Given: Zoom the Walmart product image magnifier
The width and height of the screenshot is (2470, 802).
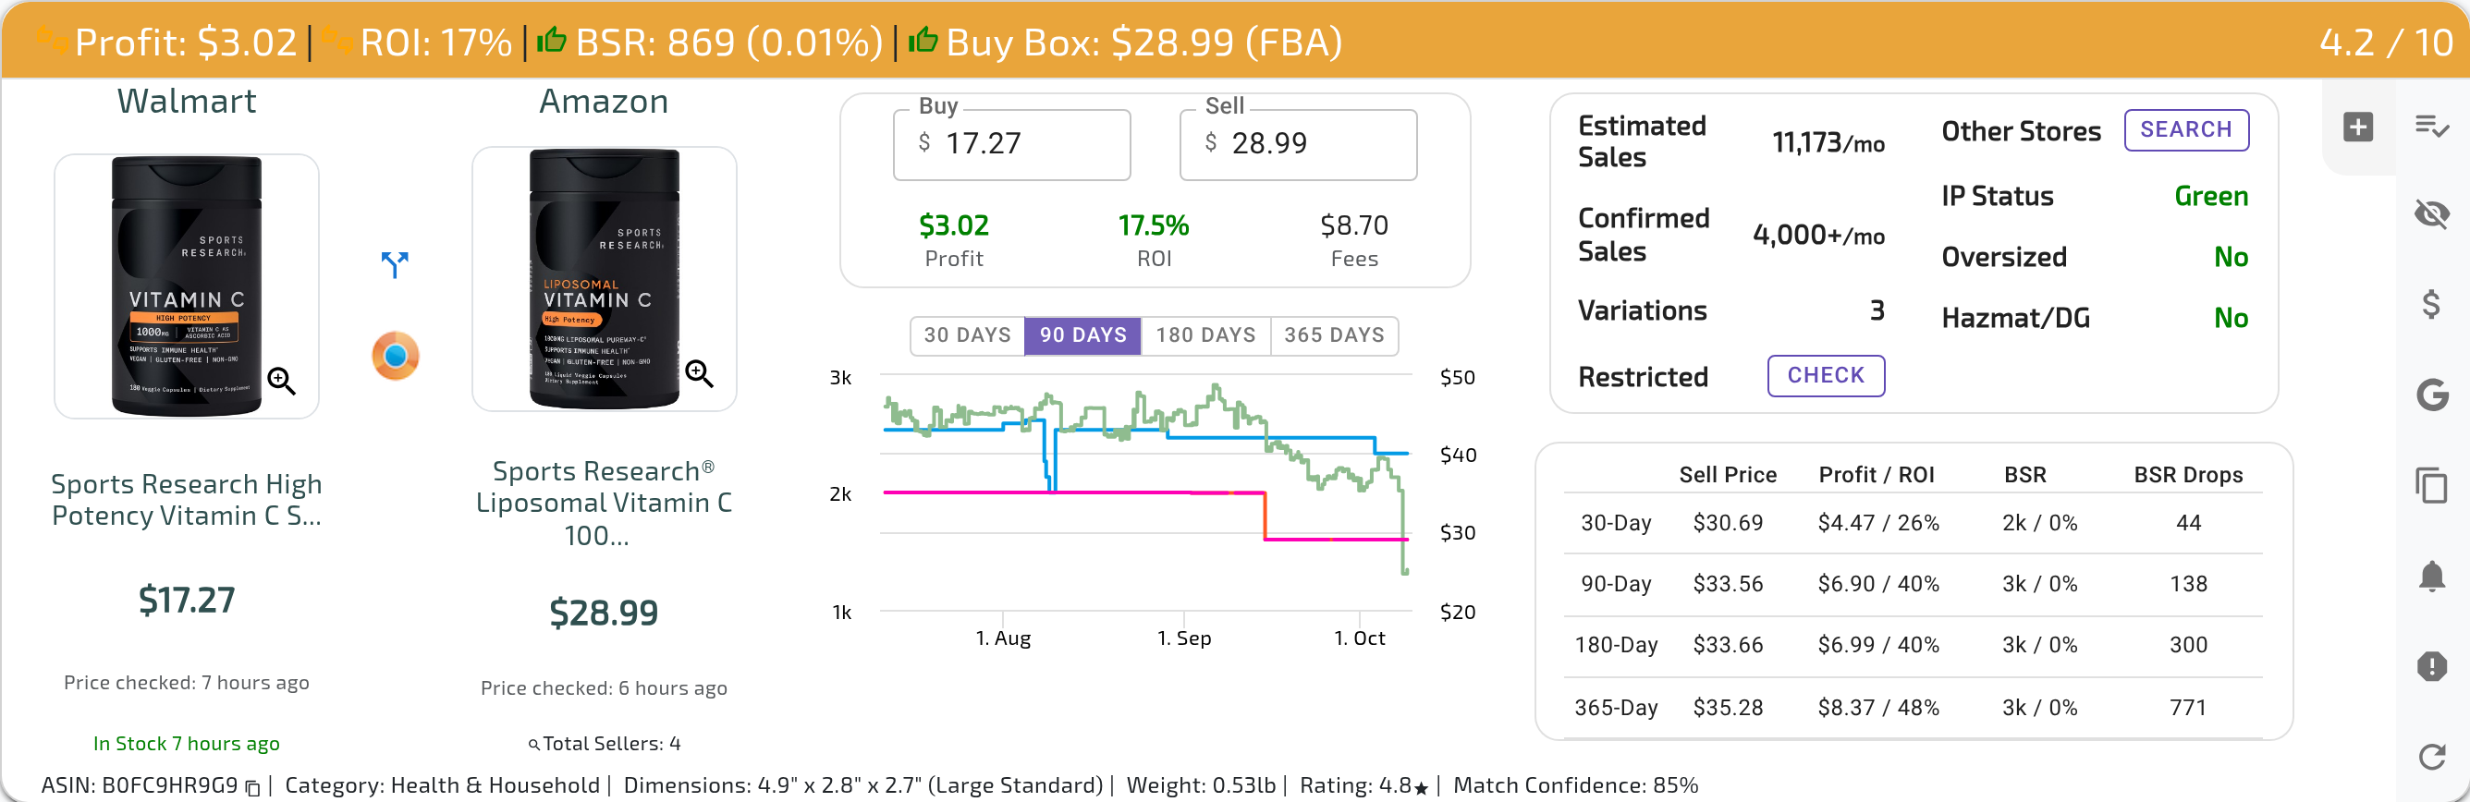Looking at the screenshot, I should tap(281, 381).
